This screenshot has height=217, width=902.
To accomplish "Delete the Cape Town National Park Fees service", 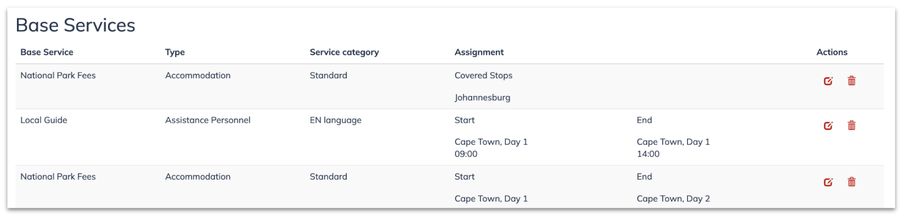I will pyautogui.click(x=851, y=182).
